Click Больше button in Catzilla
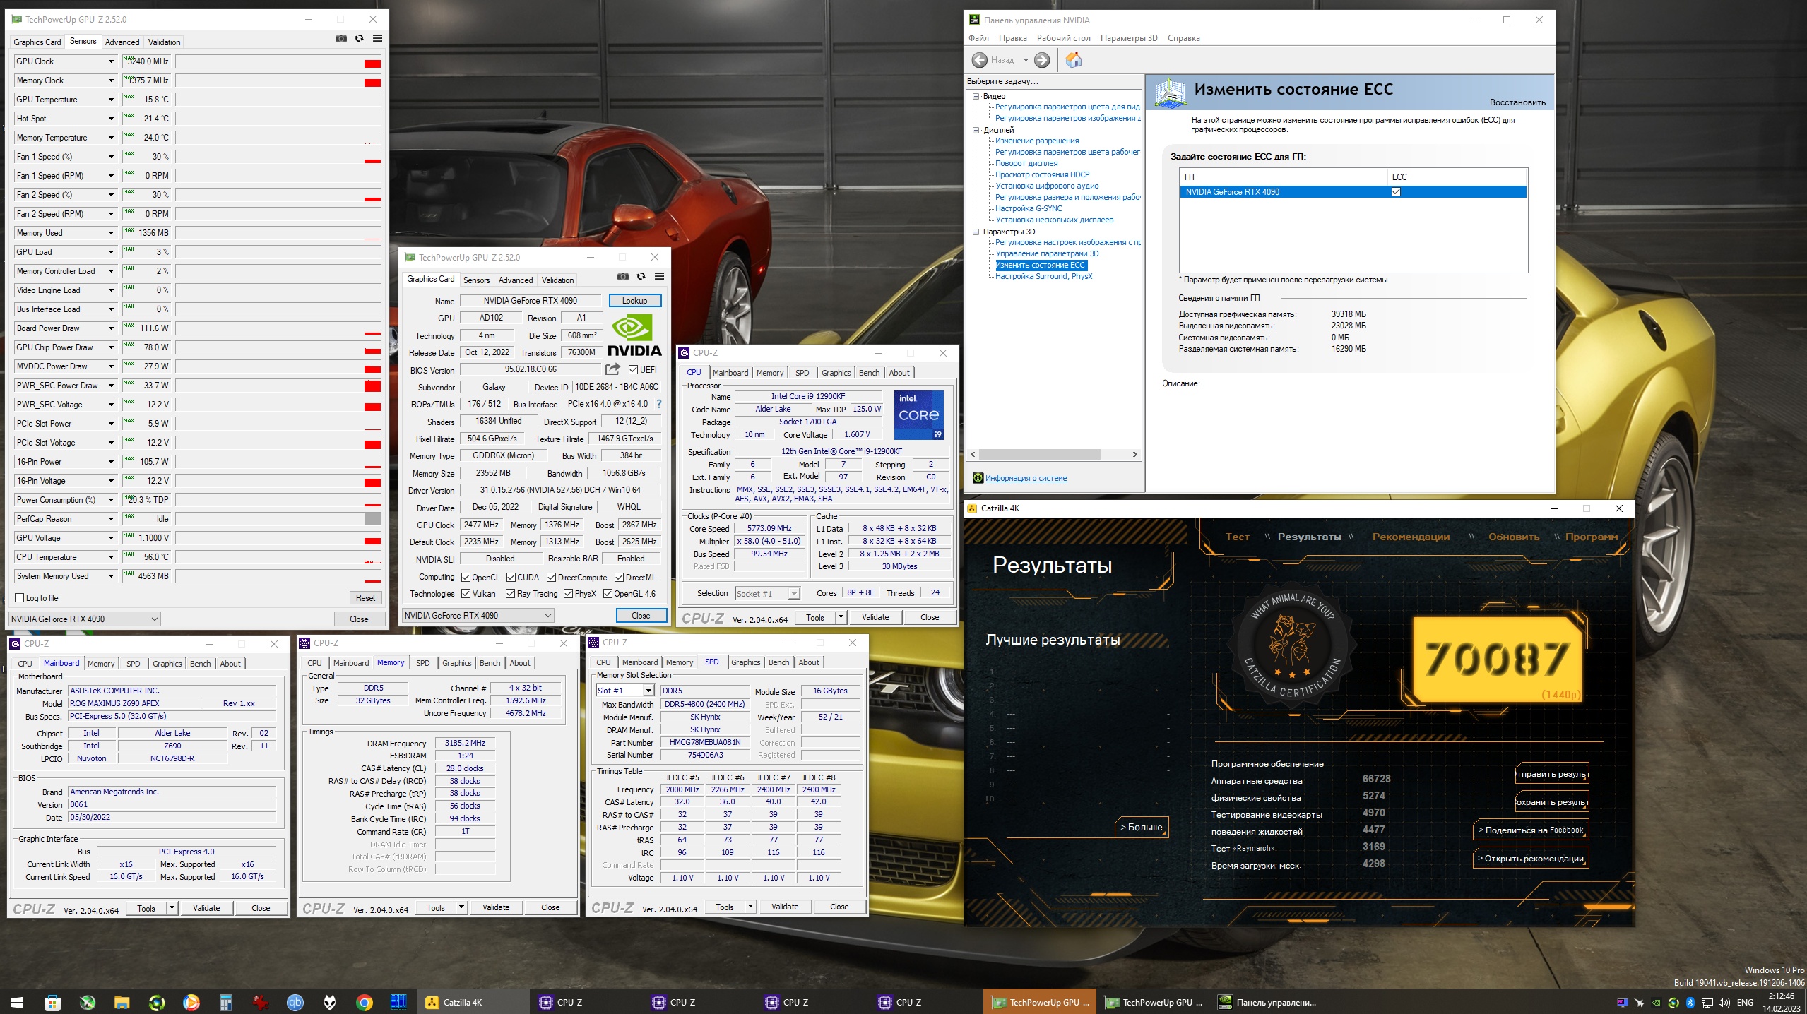The width and height of the screenshot is (1807, 1014). 1142,827
